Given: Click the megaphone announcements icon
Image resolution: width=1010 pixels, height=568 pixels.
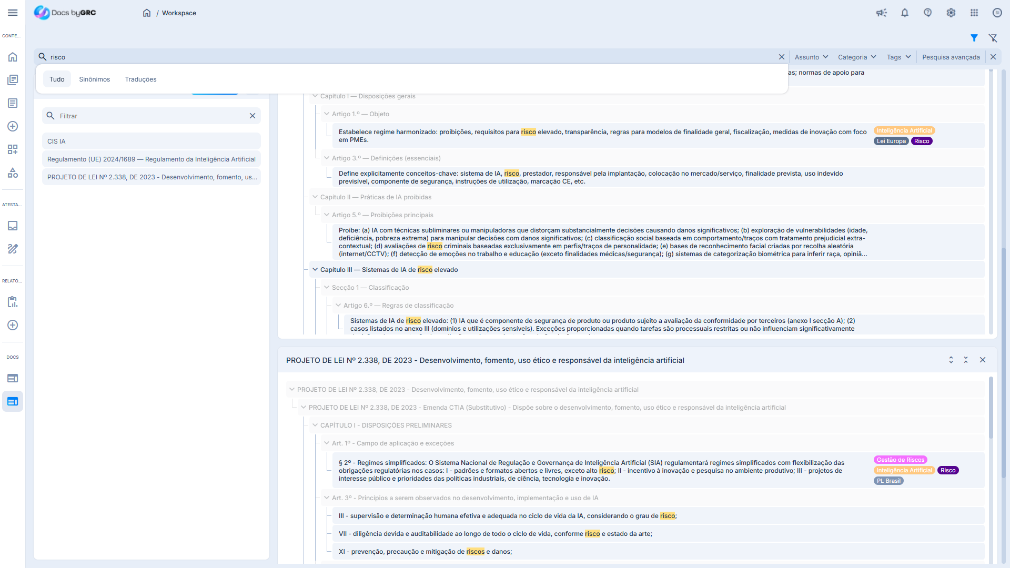Looking at the screenshot, I should point(881,13).
